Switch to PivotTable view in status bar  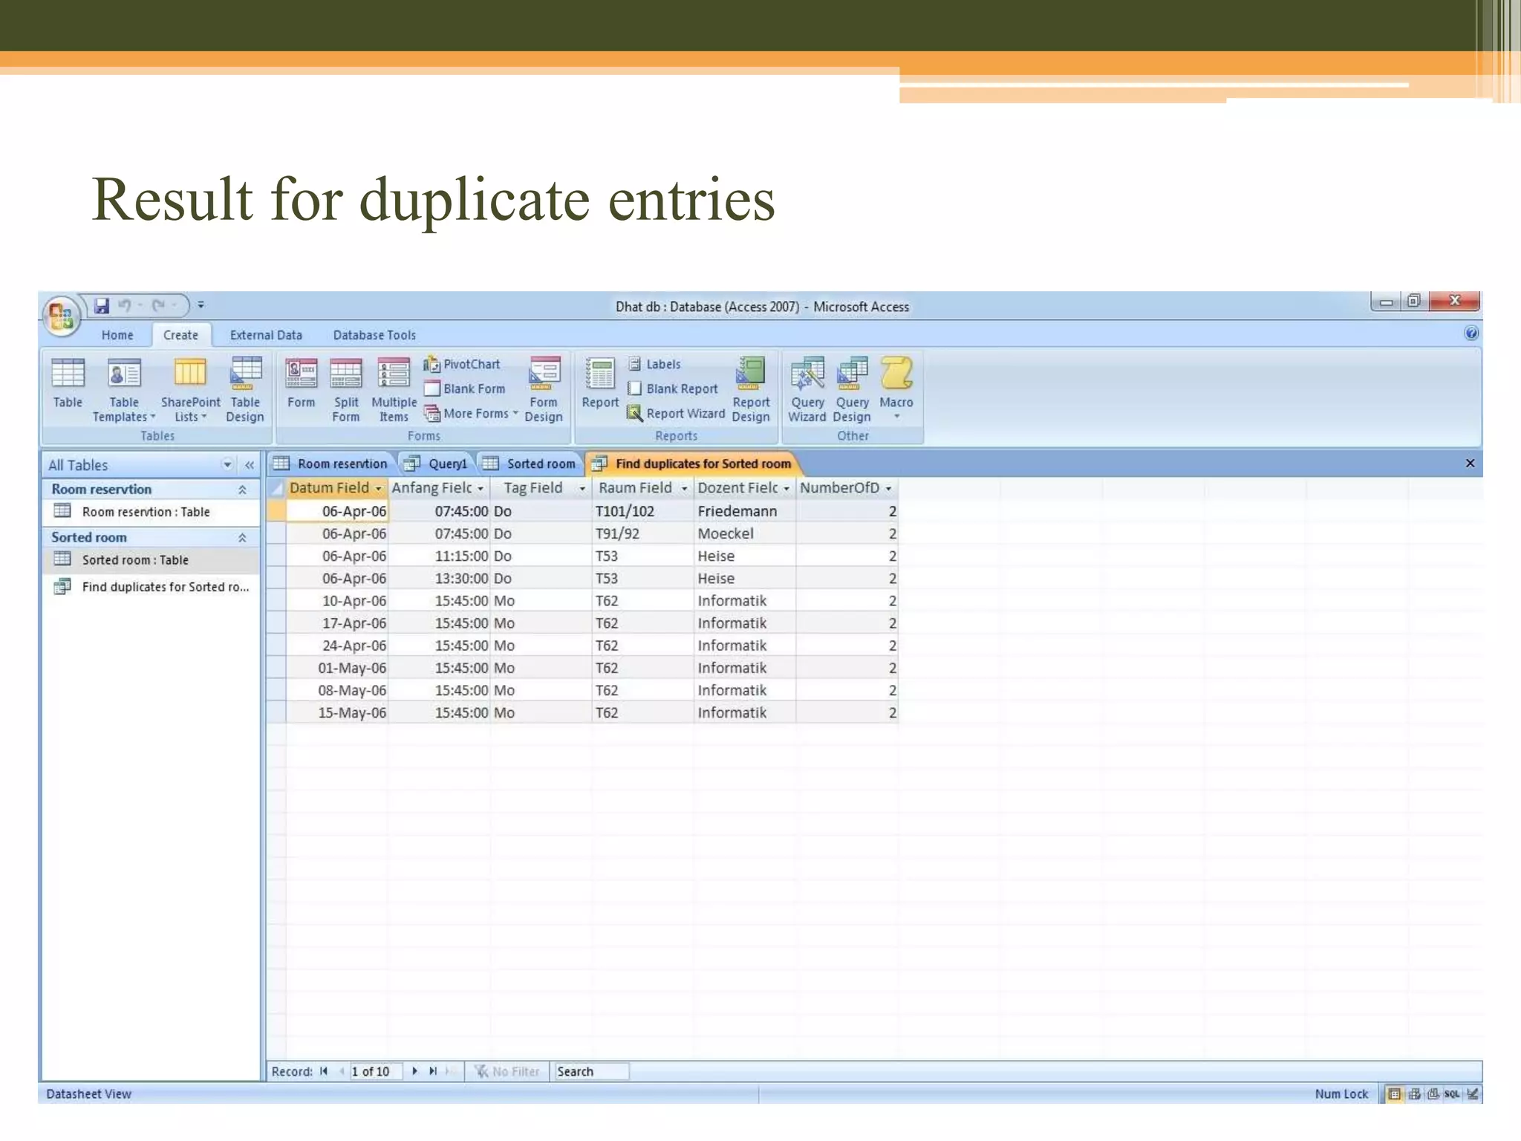point(1414,1093)
